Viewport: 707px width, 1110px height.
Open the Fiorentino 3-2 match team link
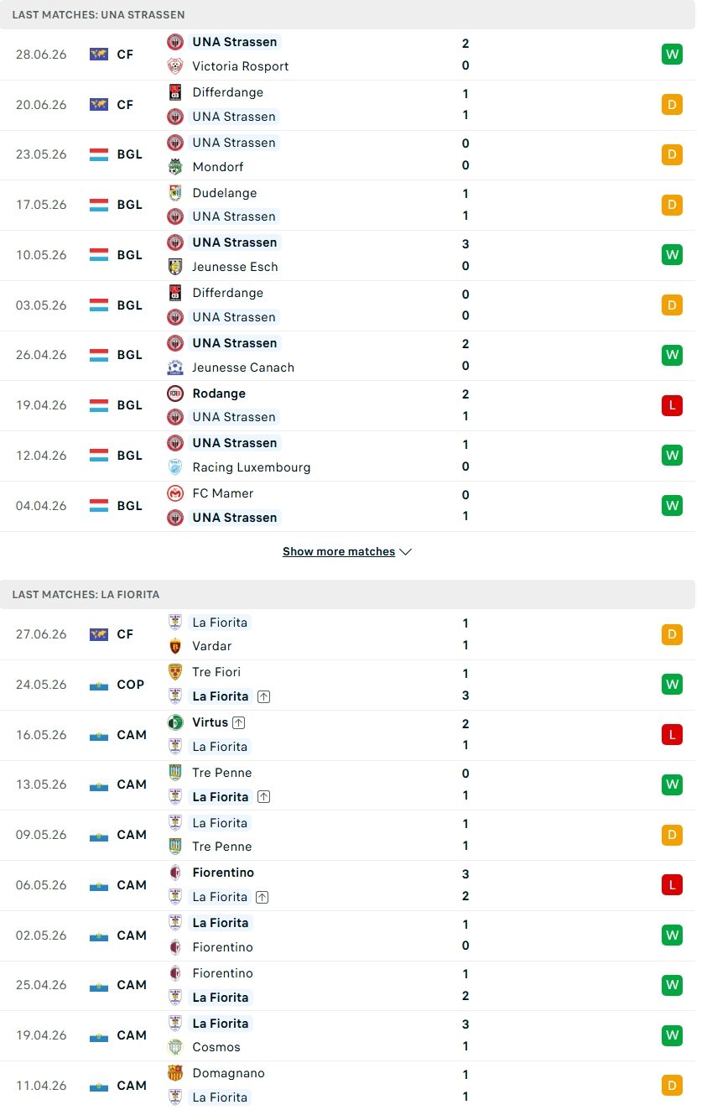point(223,873)
